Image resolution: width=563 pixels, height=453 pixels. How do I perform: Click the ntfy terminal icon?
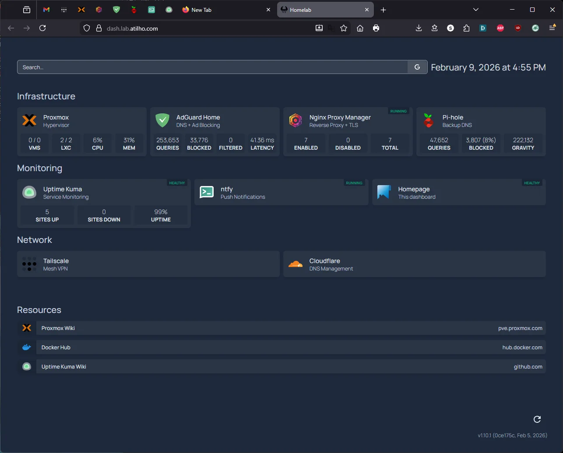(206, 192)
